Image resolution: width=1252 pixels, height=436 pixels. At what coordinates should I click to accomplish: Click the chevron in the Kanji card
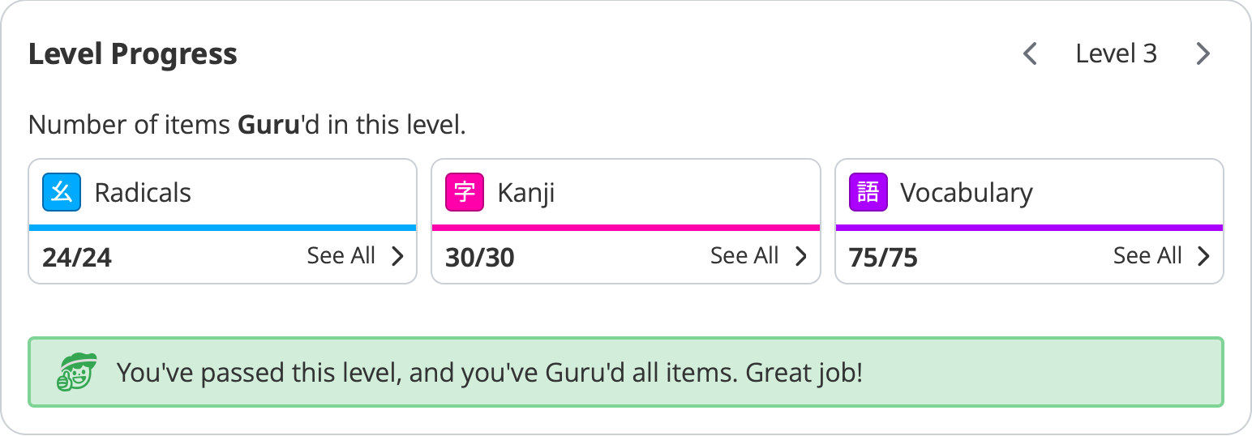point(800,256)
